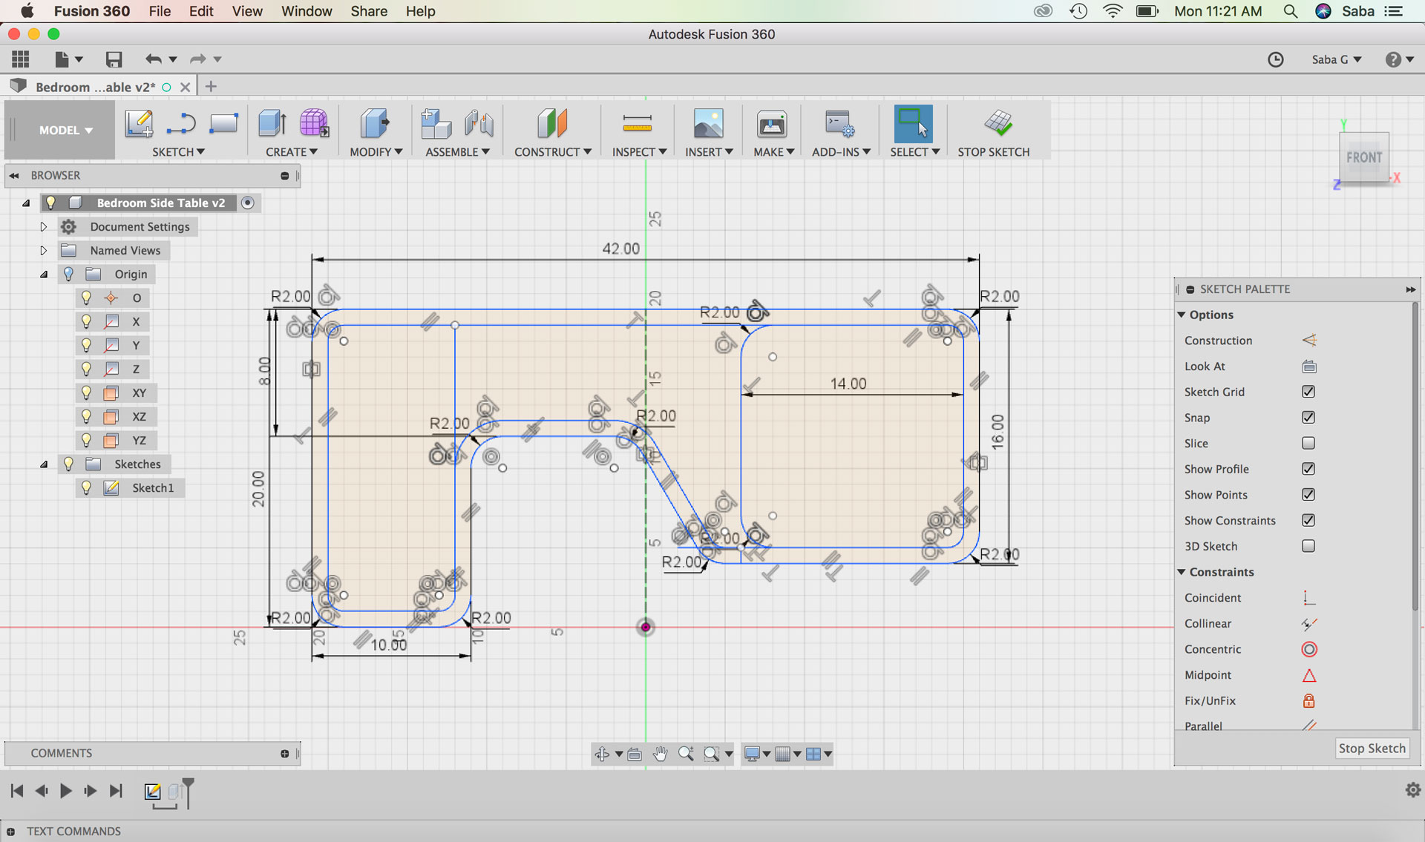The height and width of the screenshot is (842, 1425).
Task: Expand the Document Settings tree node
Action: (x=43, y=227)
